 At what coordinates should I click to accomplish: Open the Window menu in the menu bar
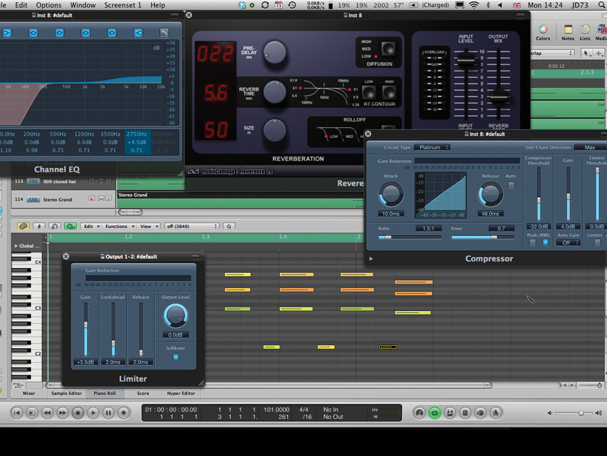[x=83, y=5]
